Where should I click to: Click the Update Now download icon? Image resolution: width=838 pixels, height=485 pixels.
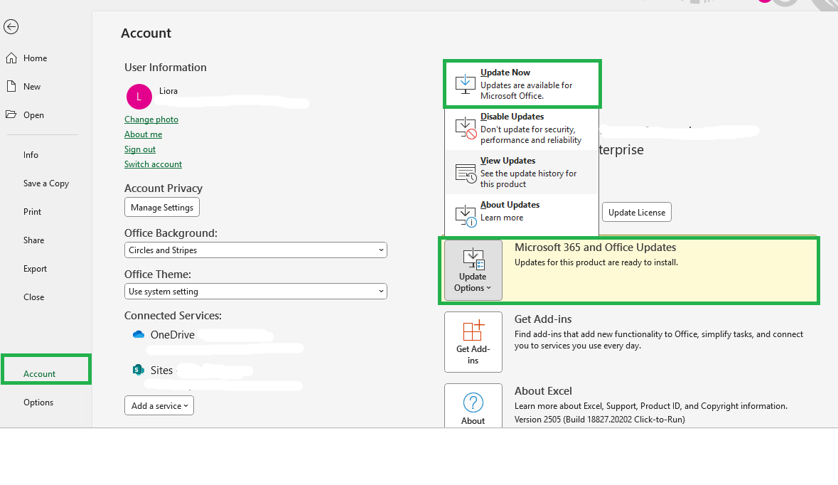click(x=465, y=84)
